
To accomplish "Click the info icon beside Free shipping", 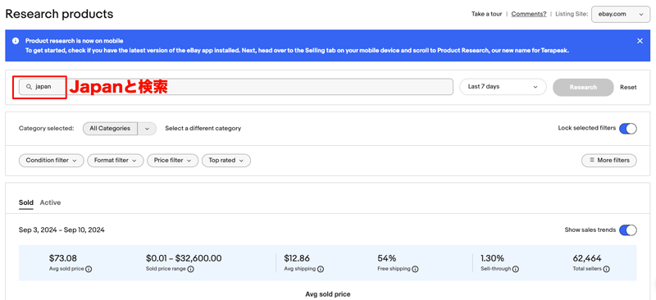I will coord(415,269).
